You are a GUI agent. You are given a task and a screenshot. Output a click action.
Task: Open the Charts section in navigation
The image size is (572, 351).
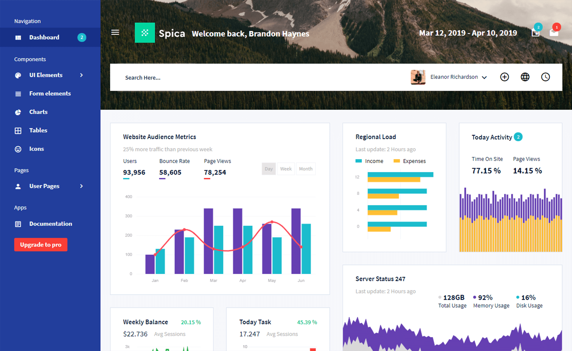38,111
